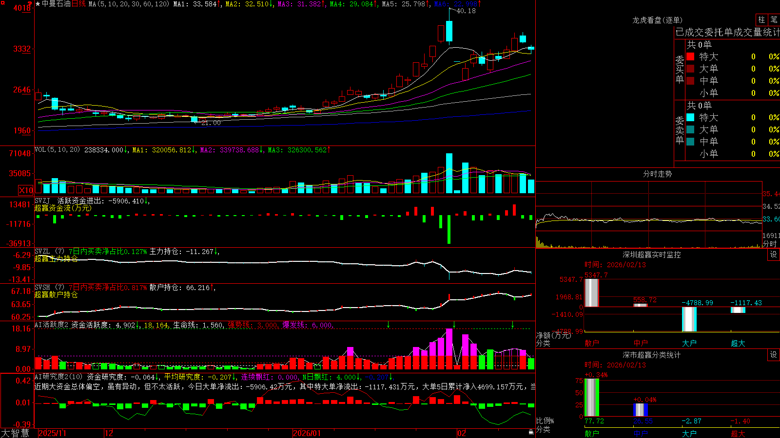Screen dimensions: 780x438
Task: Click the 大户 bar showing -4788.99
Action: (689, 319)
